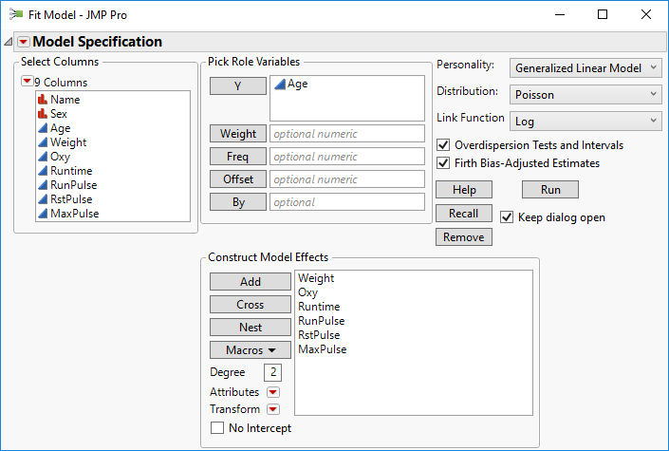This screenshot has height=451, width=669.
Task: Enable the No Intercept checkbox
Action: 217,428
